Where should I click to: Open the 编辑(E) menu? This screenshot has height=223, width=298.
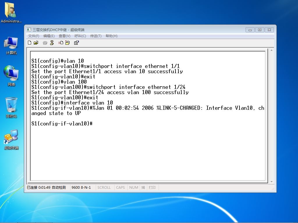49,36
